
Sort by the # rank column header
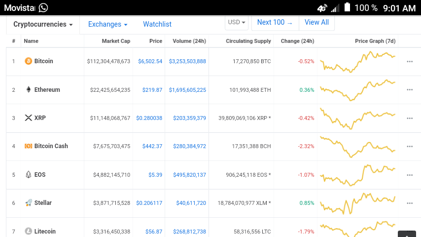tap(13, 41)
